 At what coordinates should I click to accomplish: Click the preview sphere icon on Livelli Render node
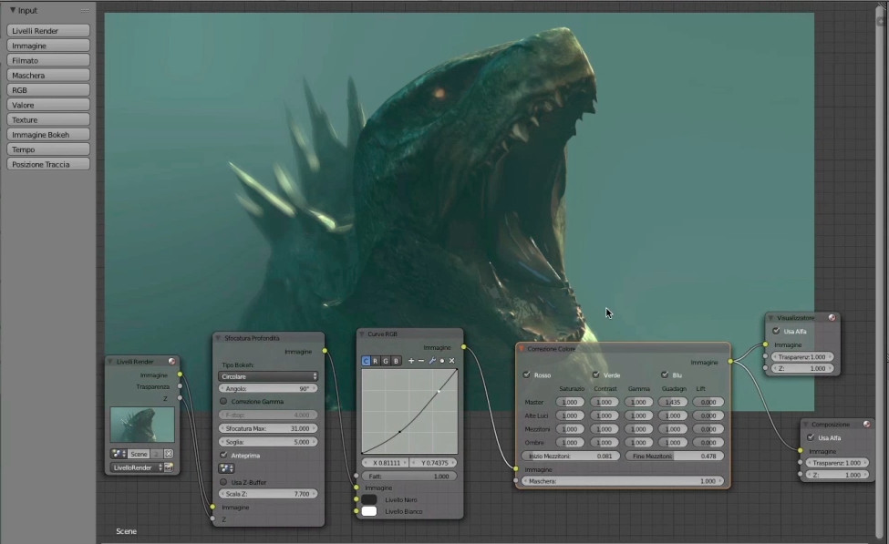[x=171, y=362]
